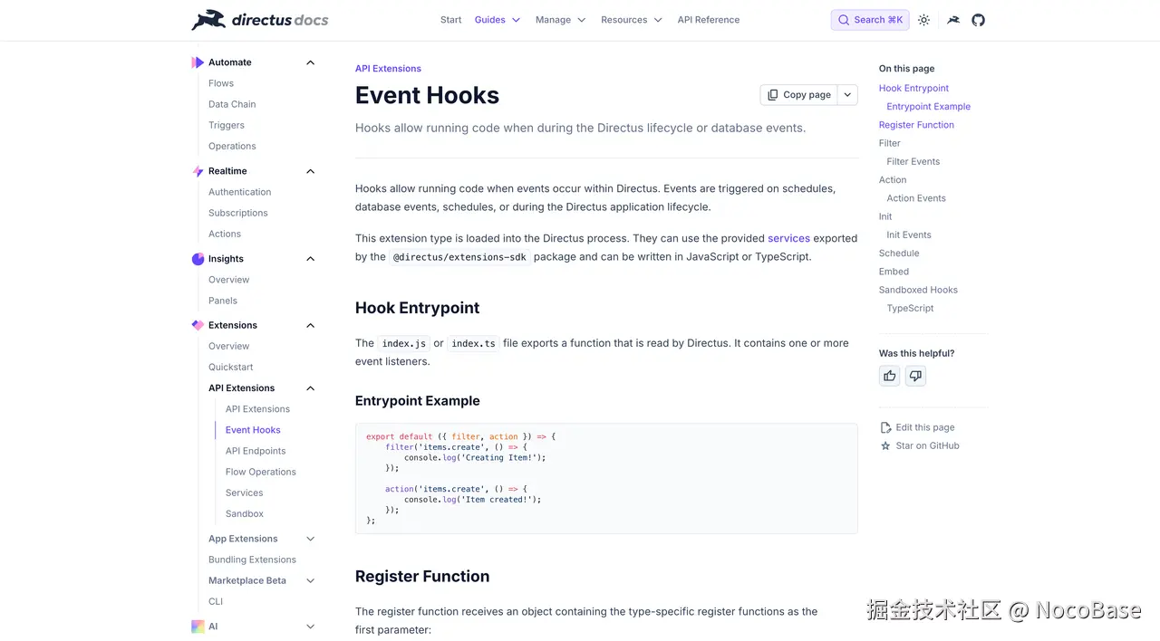
Task: Collapse the Automate section chevron
Action: tap(310, 62)
